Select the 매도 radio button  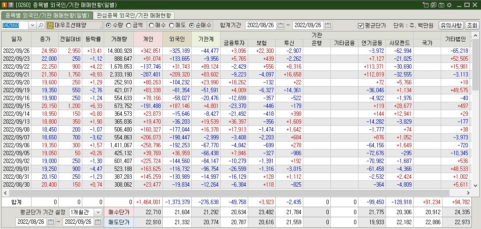coord(172,25)
